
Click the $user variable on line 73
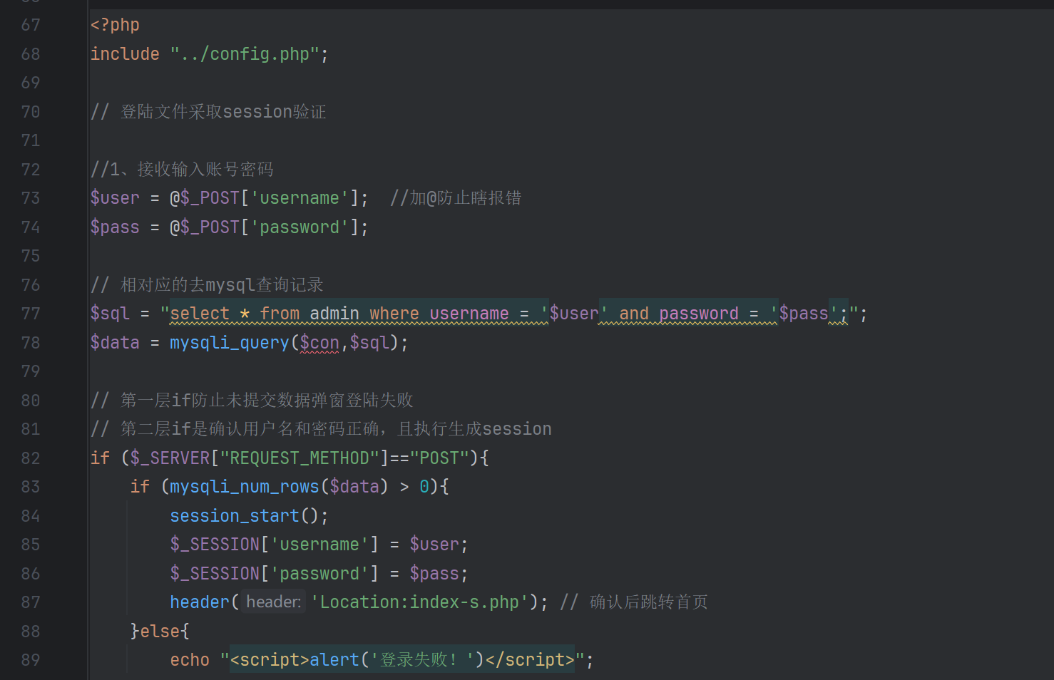click(115, 198)
